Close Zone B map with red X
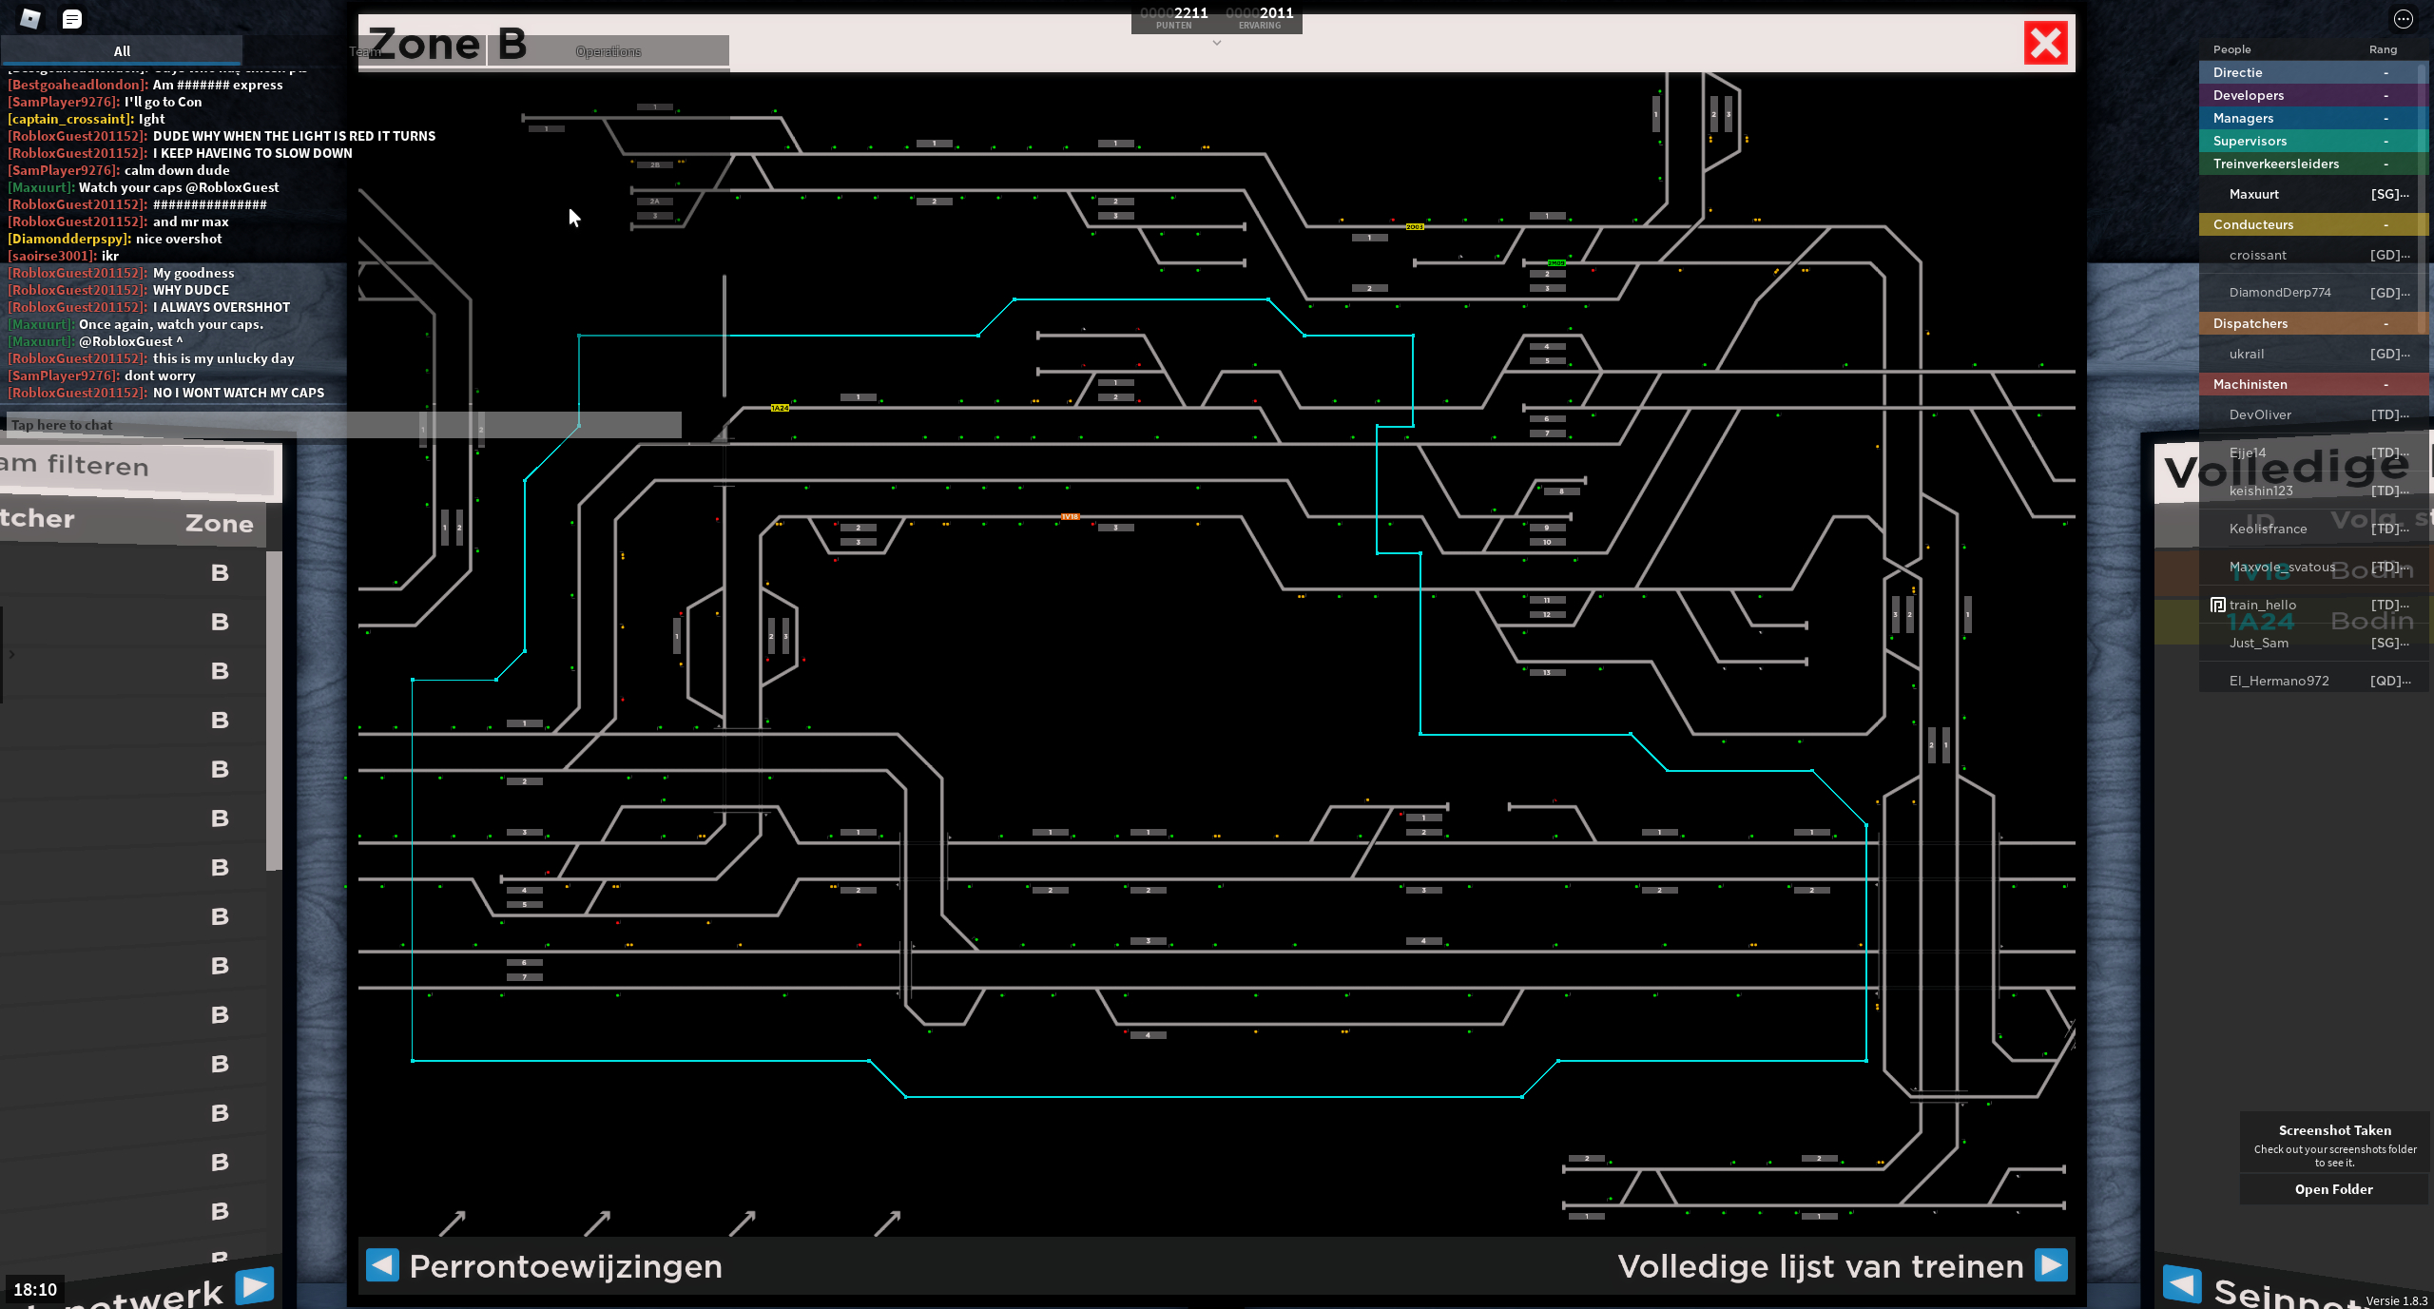Viewport: 2434px width, 1309px height. coord(2045,44)
